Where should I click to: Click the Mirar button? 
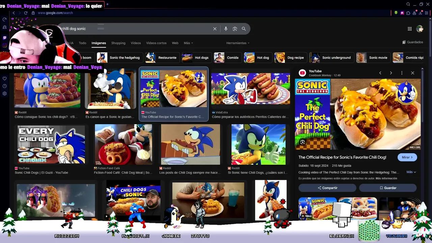click(407, 157)
